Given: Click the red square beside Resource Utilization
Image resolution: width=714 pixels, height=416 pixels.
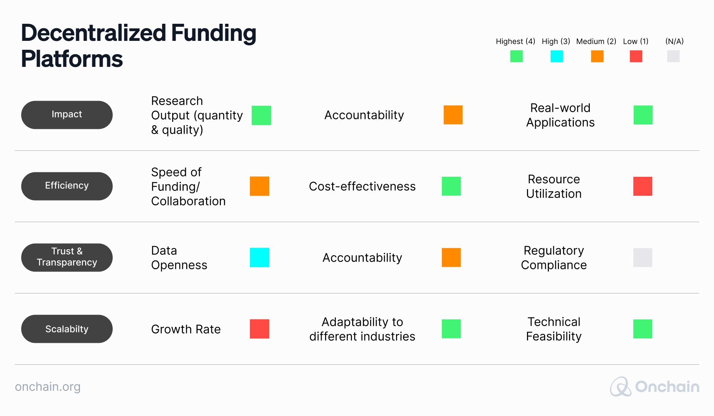Looking at the screenshot, I should 643,186.
